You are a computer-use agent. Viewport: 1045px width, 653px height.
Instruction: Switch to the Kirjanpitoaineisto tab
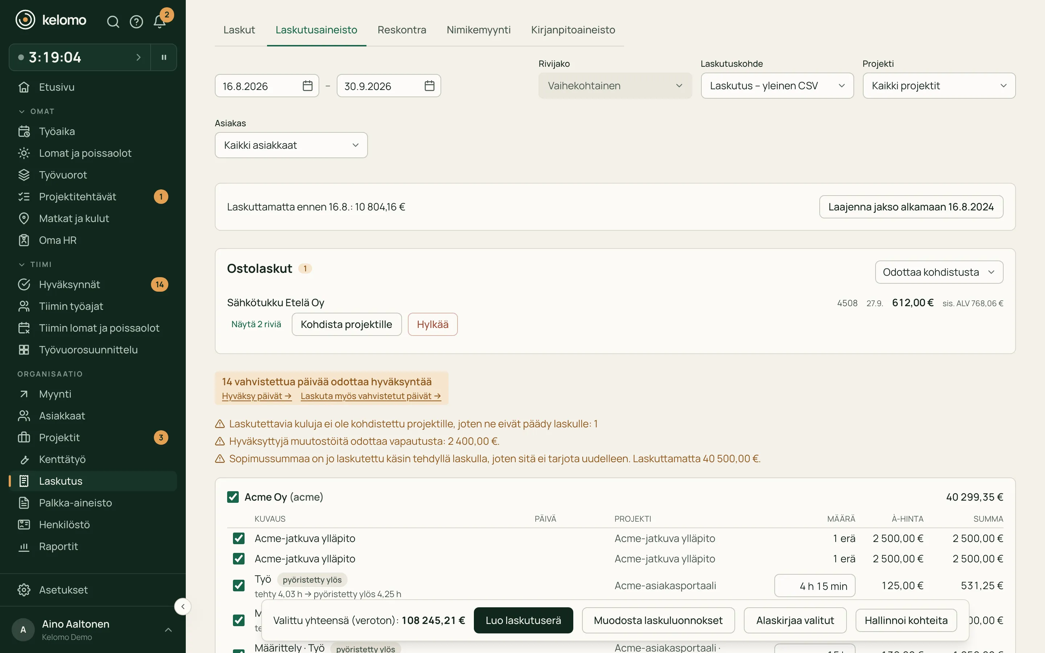(573, 30)
